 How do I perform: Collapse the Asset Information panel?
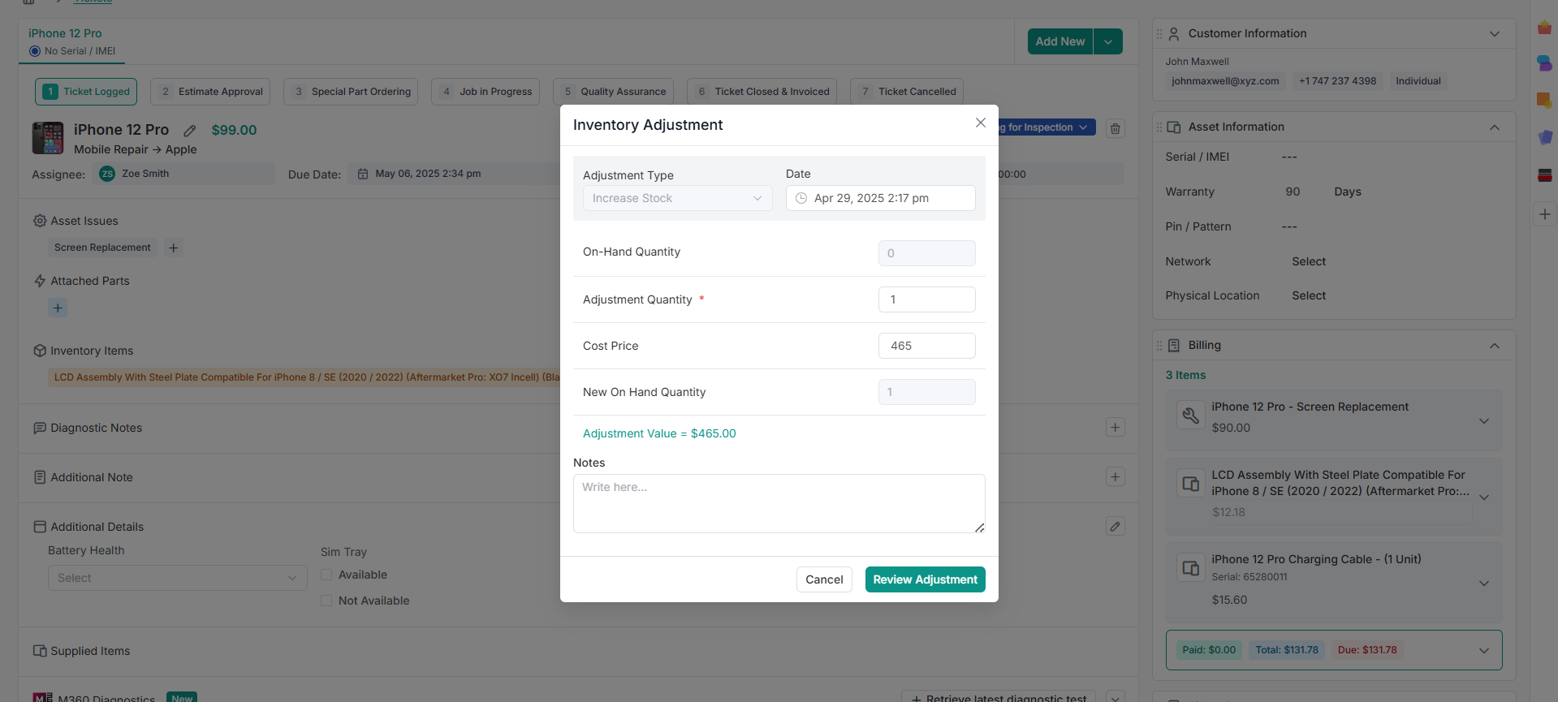click(x=1495, y=127)
